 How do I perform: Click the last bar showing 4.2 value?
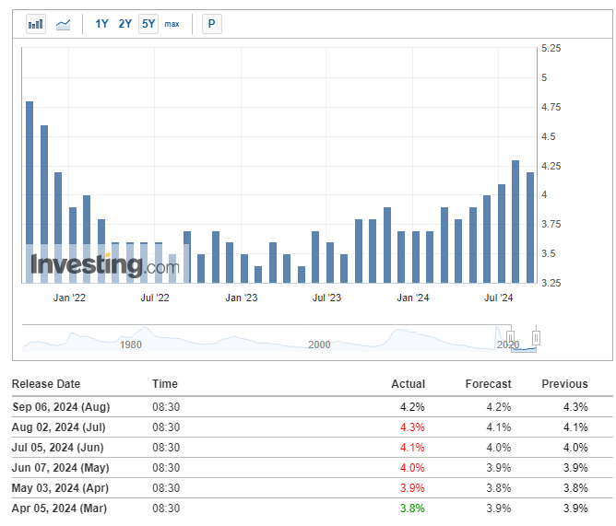(x=530, y=228)
